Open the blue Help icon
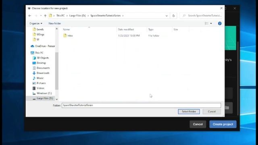This screenshot has height=145, width=258. [220, 23]
